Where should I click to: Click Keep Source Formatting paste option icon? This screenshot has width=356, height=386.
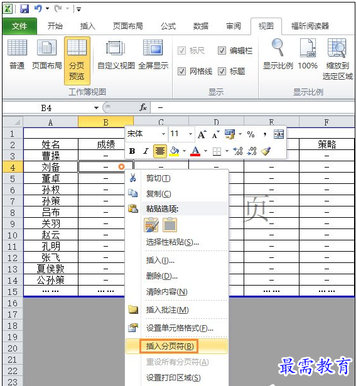(x=151, y=225)
